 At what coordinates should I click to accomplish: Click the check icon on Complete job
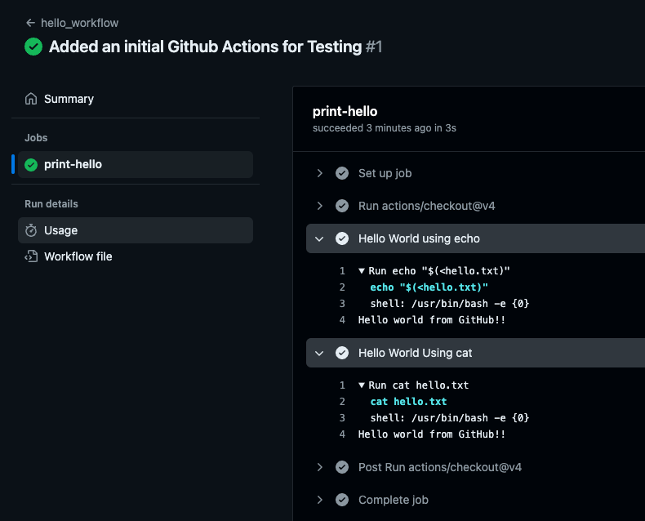(x=342, y=500)
